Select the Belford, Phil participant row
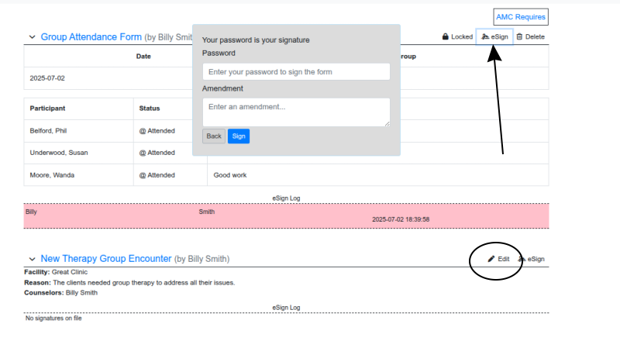 click(x=286, y=131)
